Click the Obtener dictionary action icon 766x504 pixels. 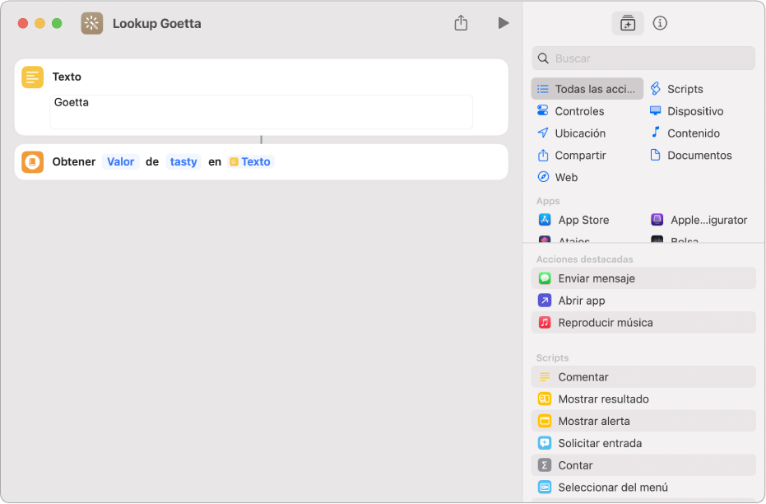coord(33,162)
